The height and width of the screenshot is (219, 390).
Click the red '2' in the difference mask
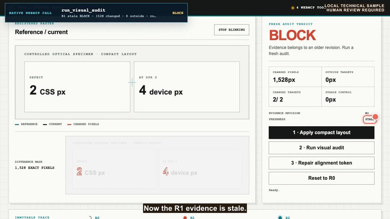79,171
